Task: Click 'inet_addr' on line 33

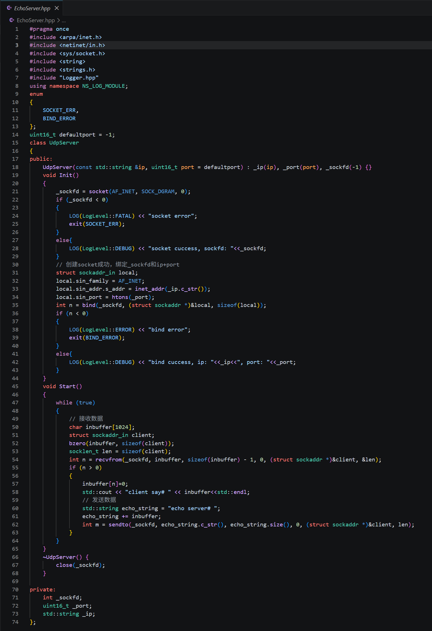Action: coord(150,289)
